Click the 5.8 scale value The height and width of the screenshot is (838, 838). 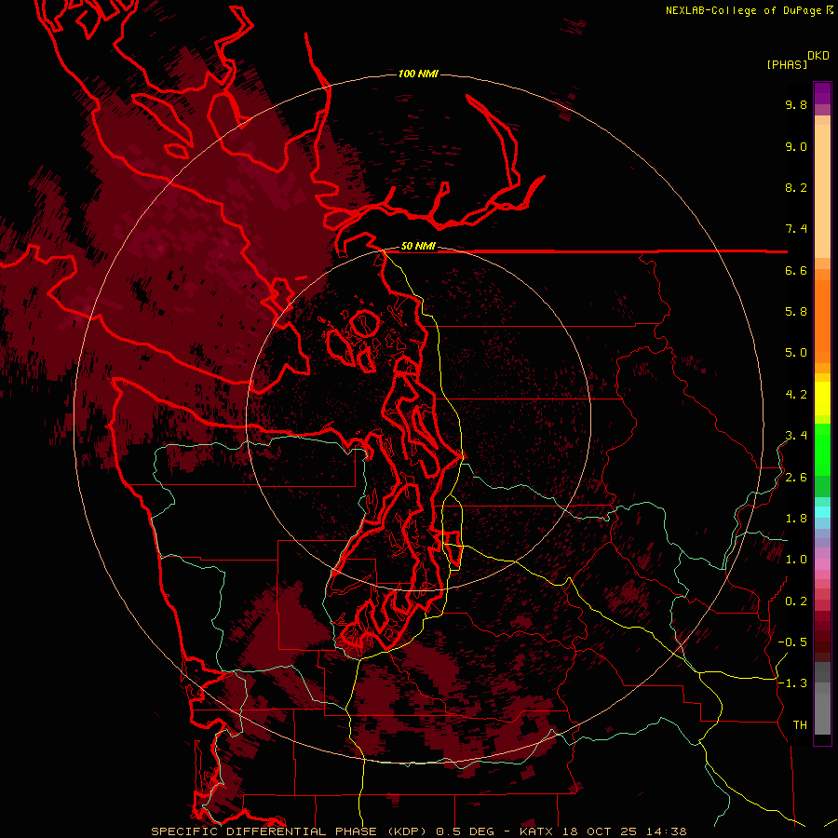[x=796, y=312]
